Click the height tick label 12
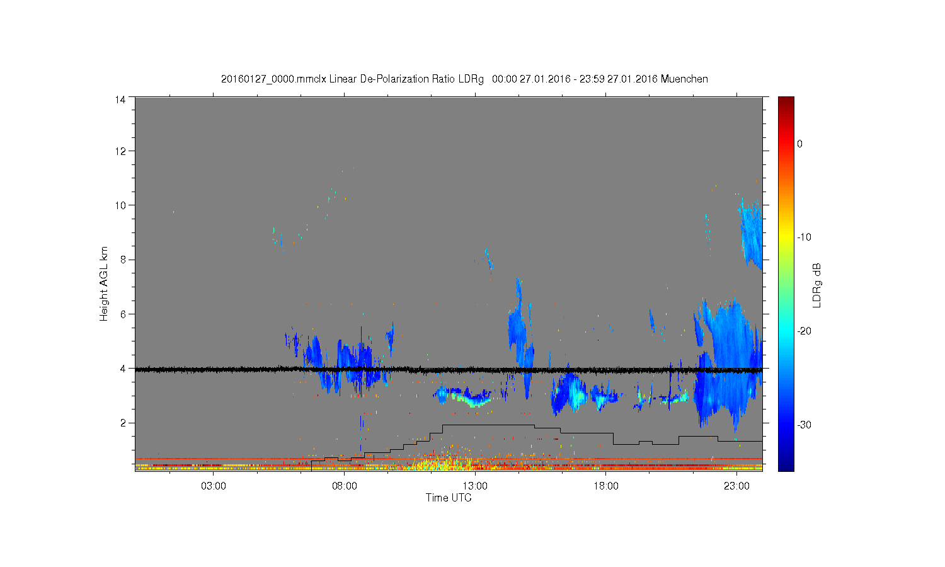 (x=120, y=151)
